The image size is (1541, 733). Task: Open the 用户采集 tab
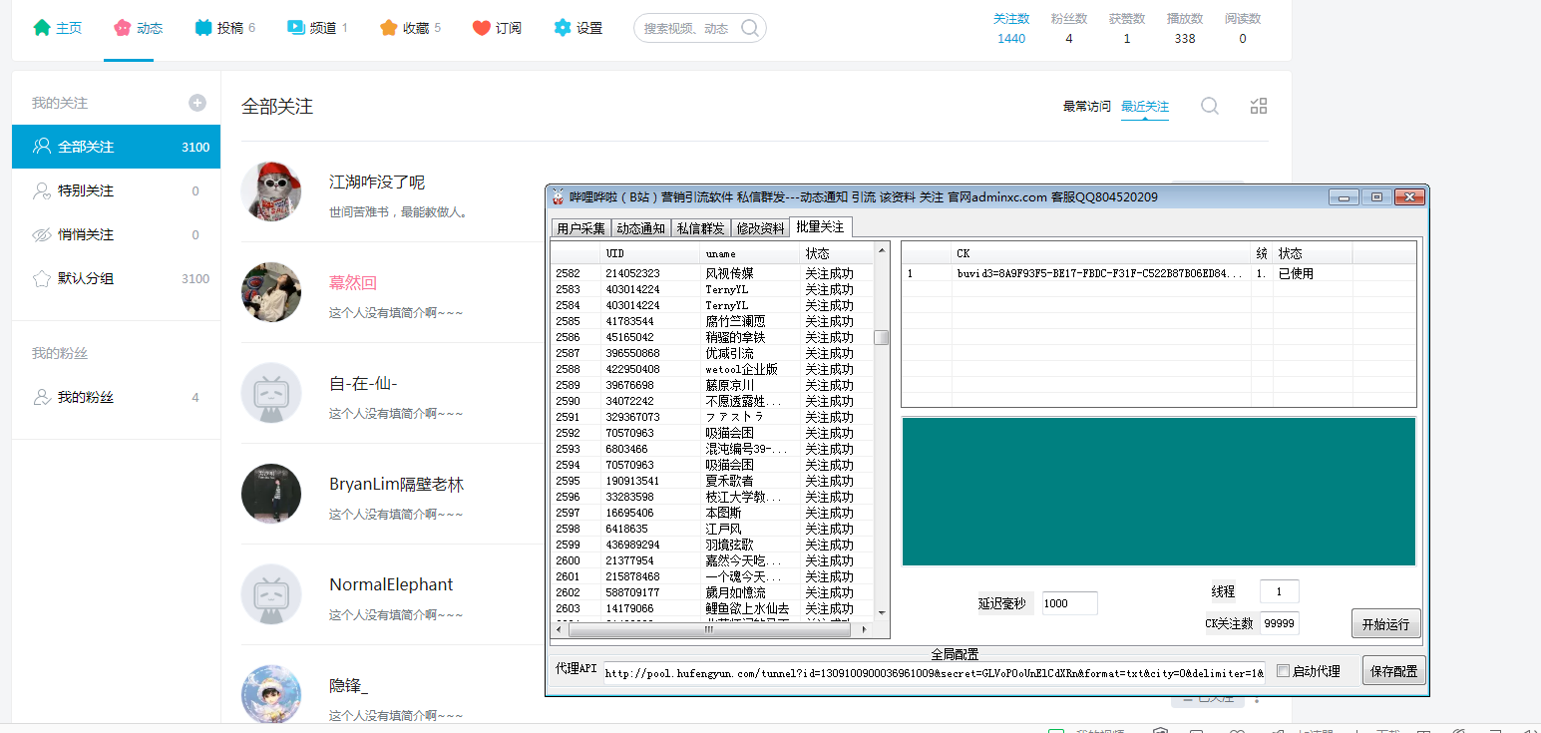(x=580, y=228)
